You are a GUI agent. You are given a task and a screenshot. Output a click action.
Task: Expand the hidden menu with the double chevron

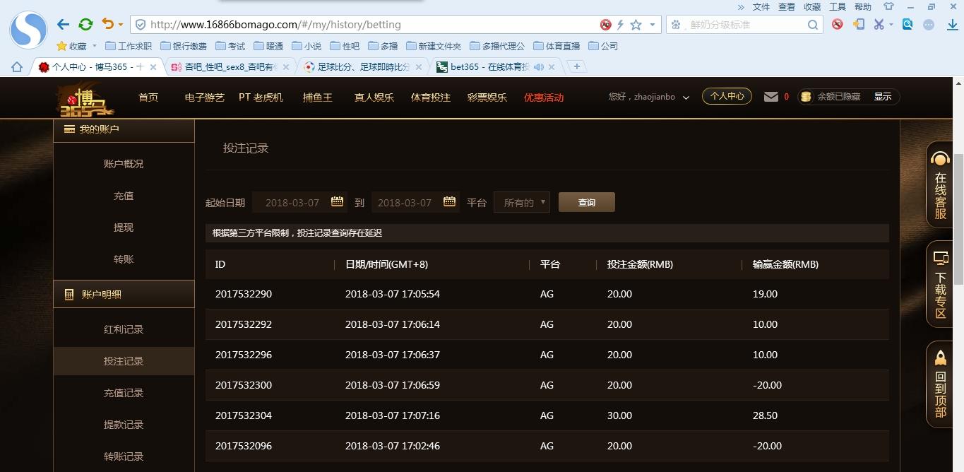741,6
